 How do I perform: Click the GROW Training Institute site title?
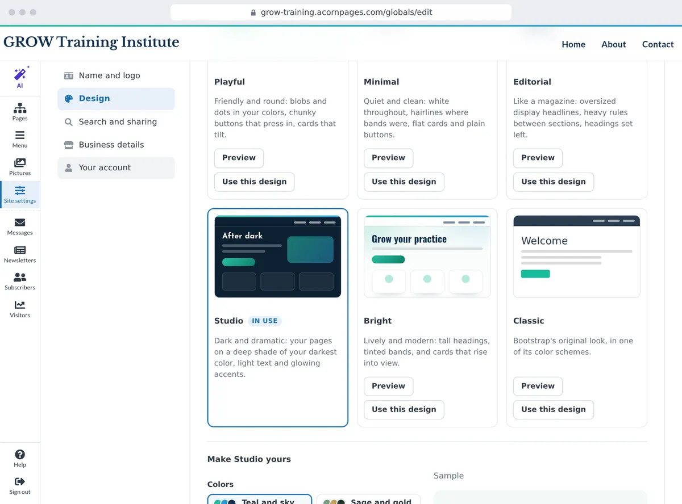(92, 42)
